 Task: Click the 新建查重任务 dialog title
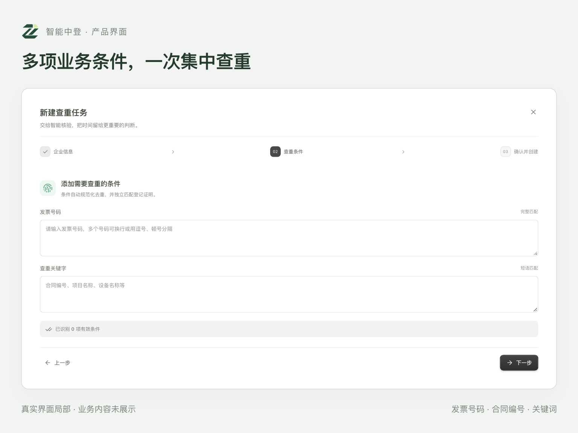point(64,112)
